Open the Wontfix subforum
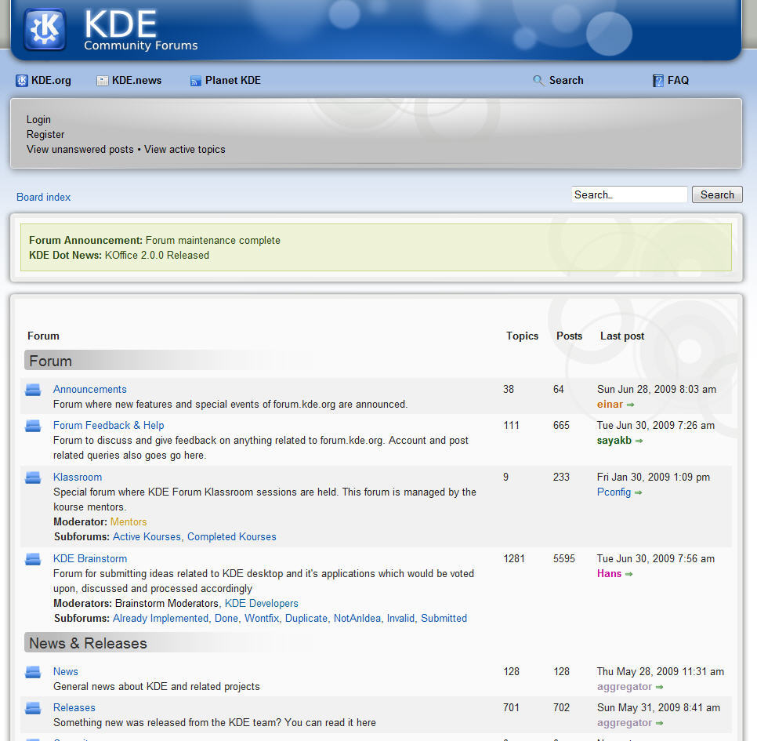The image size is (757, 741). 262,619
